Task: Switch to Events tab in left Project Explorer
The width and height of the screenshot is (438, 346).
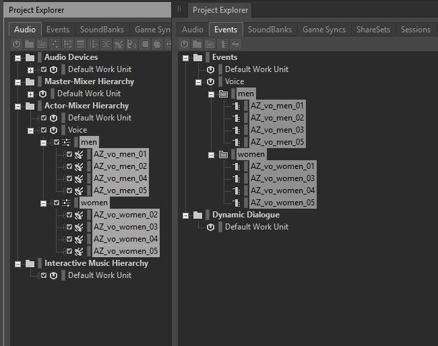Action: (x=58, y=30)
